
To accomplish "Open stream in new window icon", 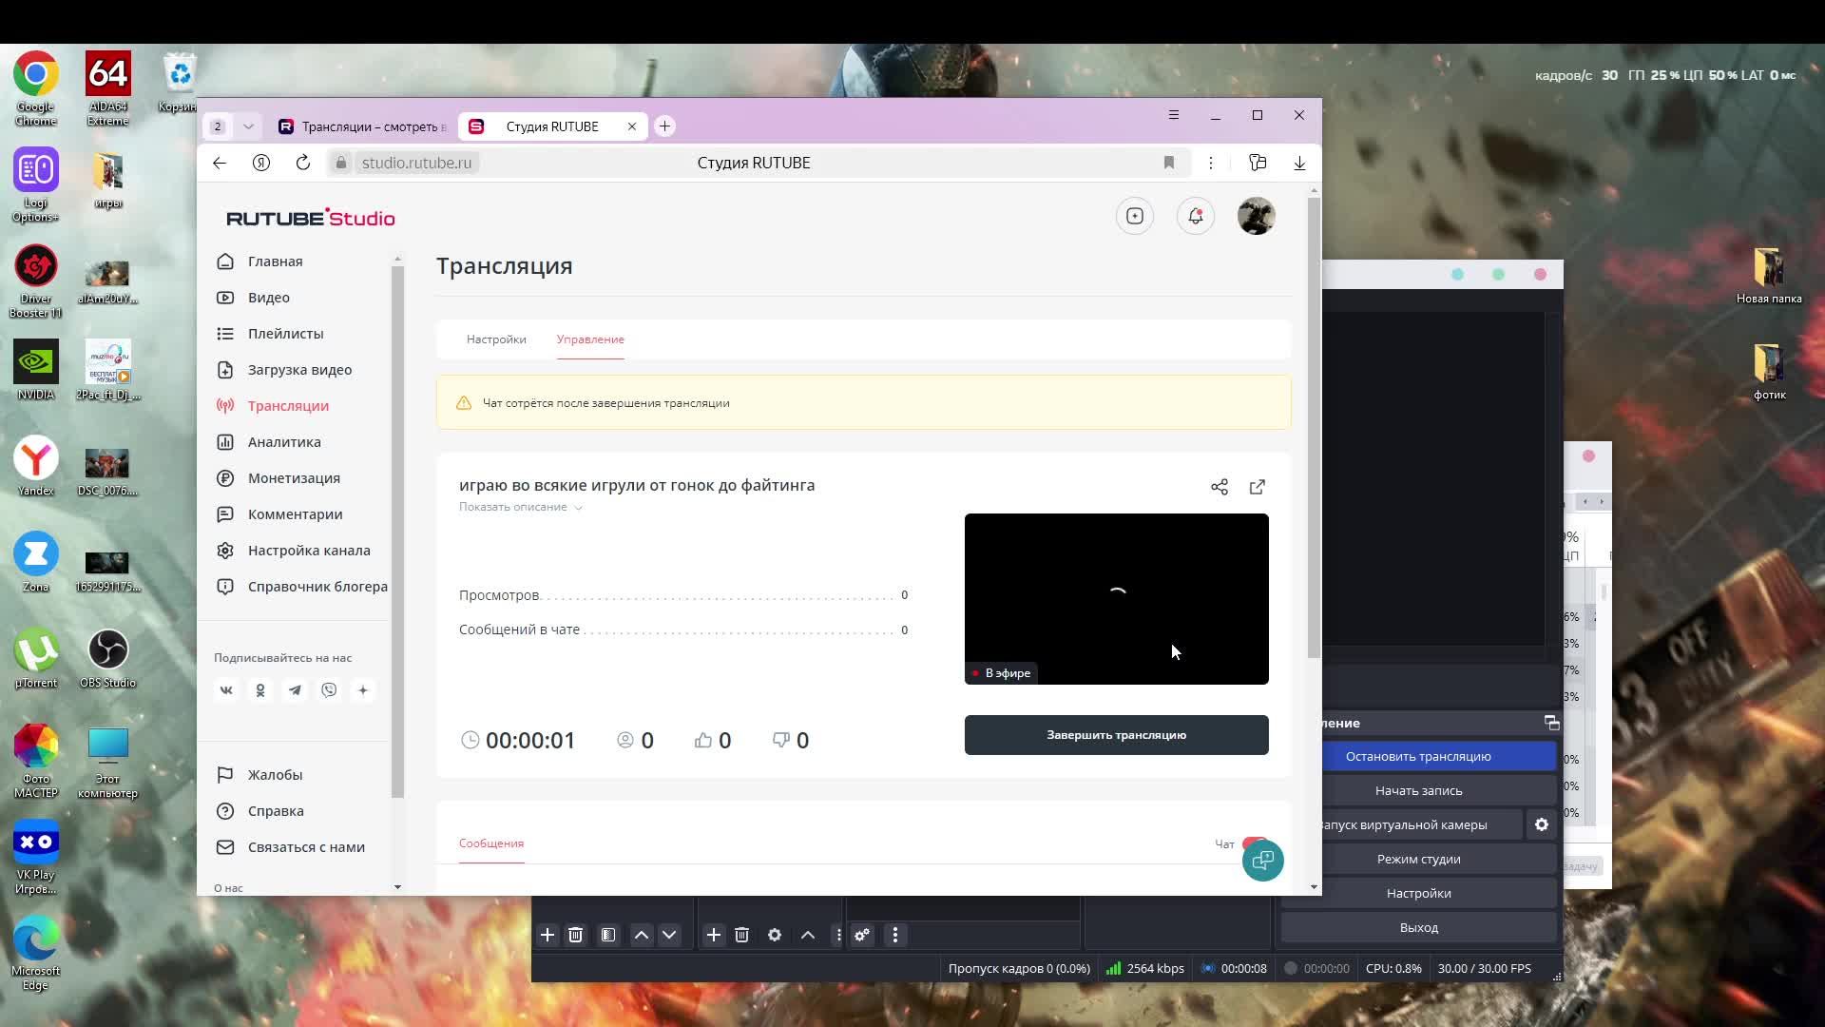I will coord(1258,487).
